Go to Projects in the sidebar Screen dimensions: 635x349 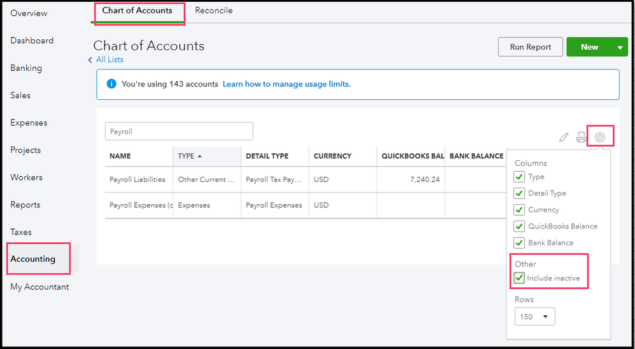point(25,150)
